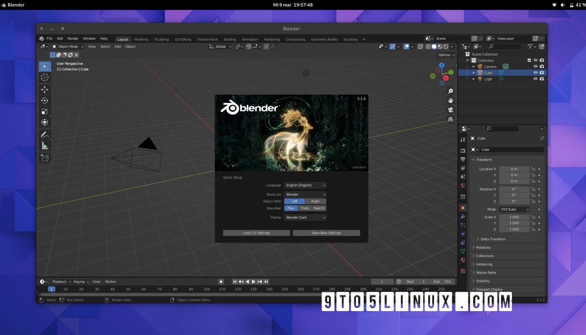Hide the Light with its eye icon
586x335 pixels.
coord(535,79)
